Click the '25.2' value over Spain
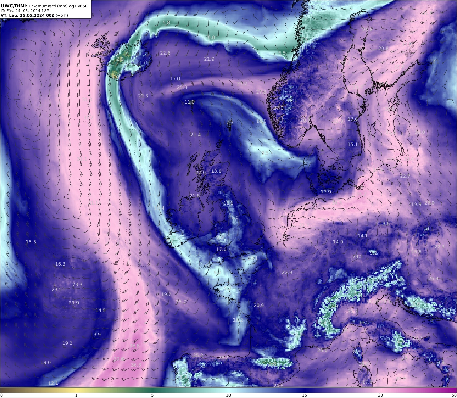 pyautogui.click(x=198, y=355)
